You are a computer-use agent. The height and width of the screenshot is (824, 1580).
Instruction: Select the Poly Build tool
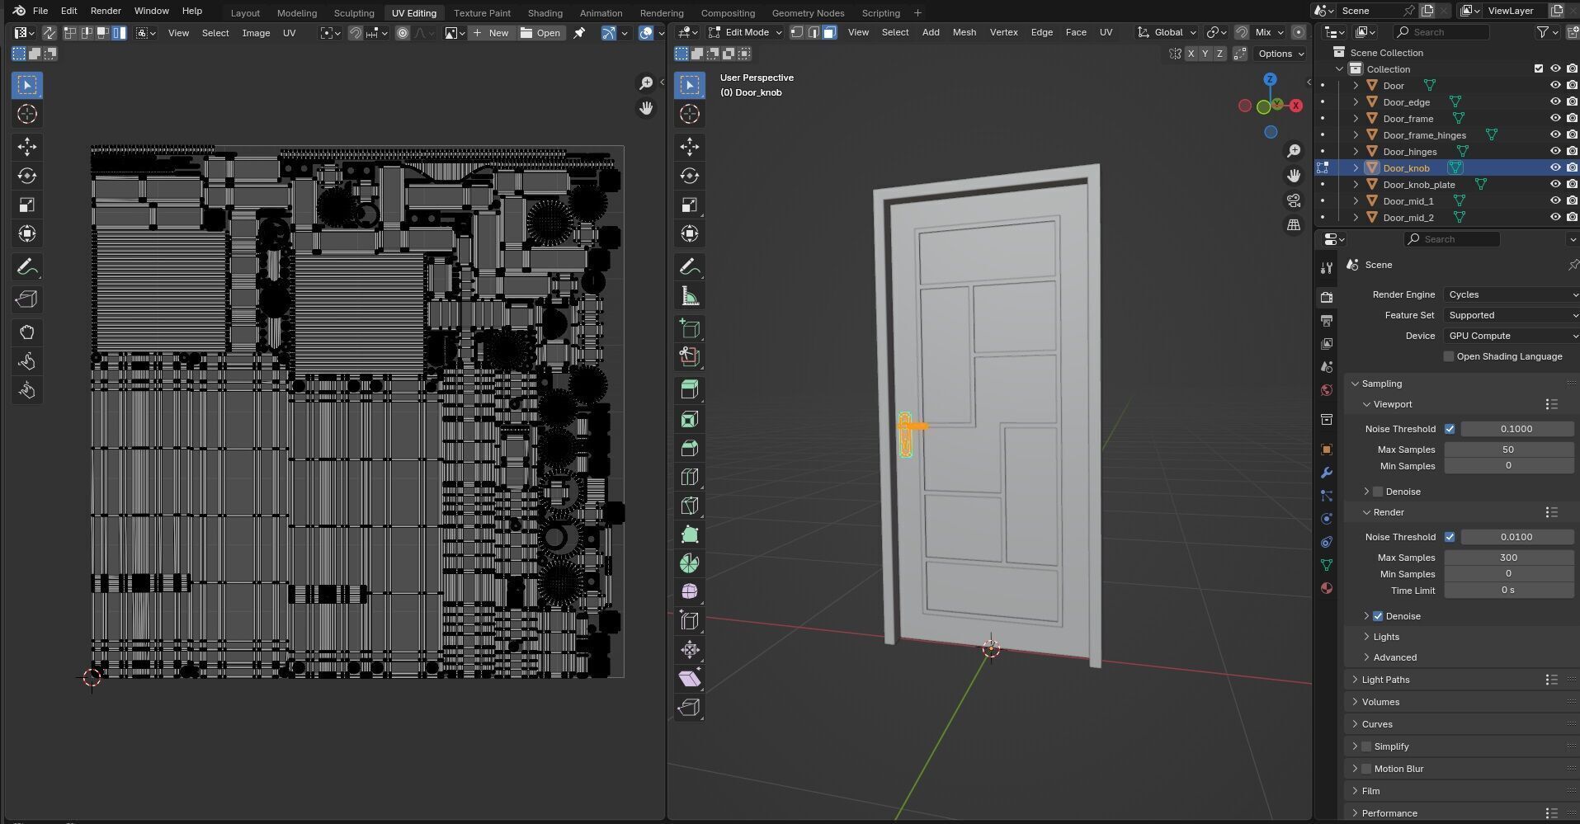coord(690,534)
